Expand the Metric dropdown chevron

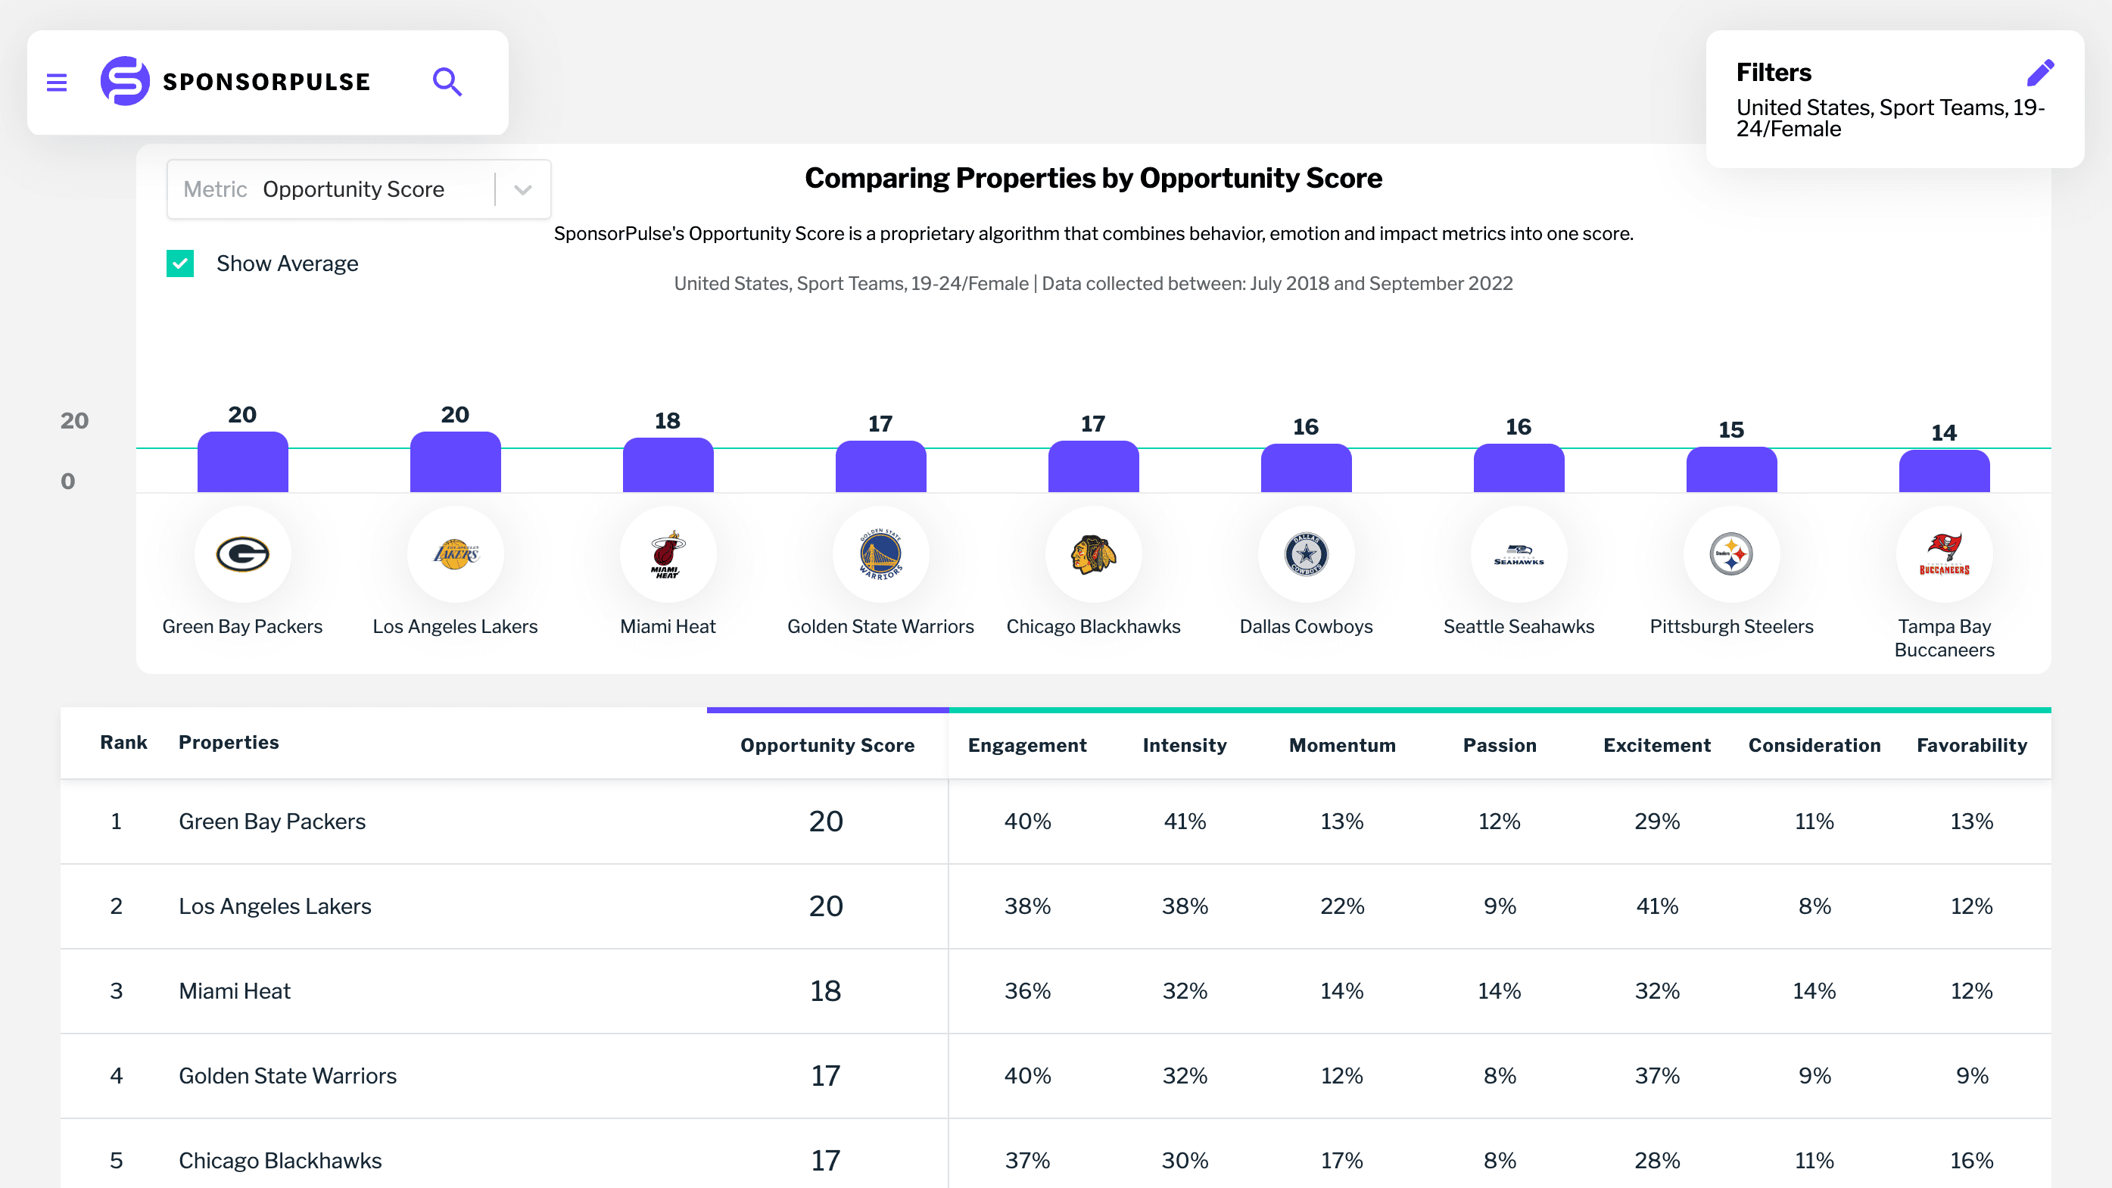523,190
